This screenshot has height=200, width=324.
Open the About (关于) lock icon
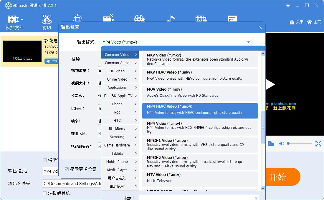point(292,22)
